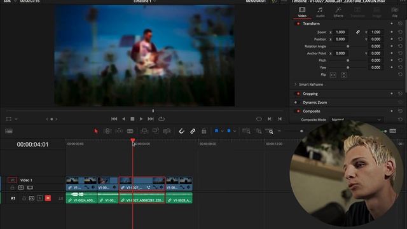Click the Zoom Y value field
Image resolution: width=407 pixels, height=229 pixels.
pyautogui.click(x=376, y=32)
